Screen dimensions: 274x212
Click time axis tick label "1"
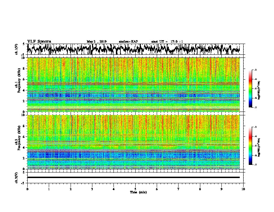click(x=49, y=189)
